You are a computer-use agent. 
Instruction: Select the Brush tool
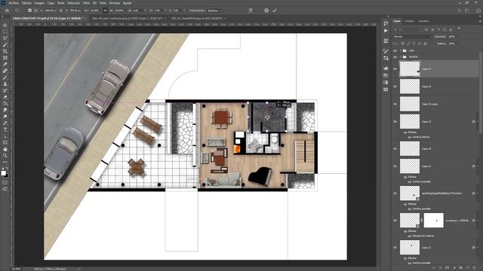[x=5, y=78]
